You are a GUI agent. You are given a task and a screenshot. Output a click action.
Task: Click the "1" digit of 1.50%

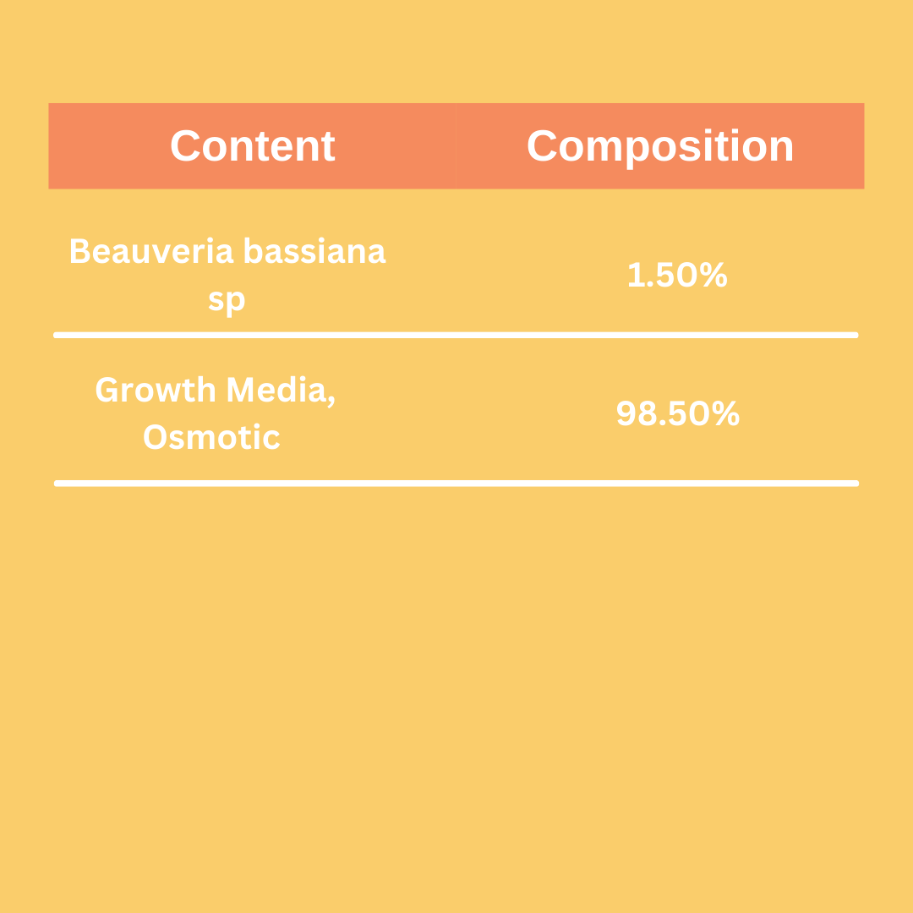click(x=636, y=275)
